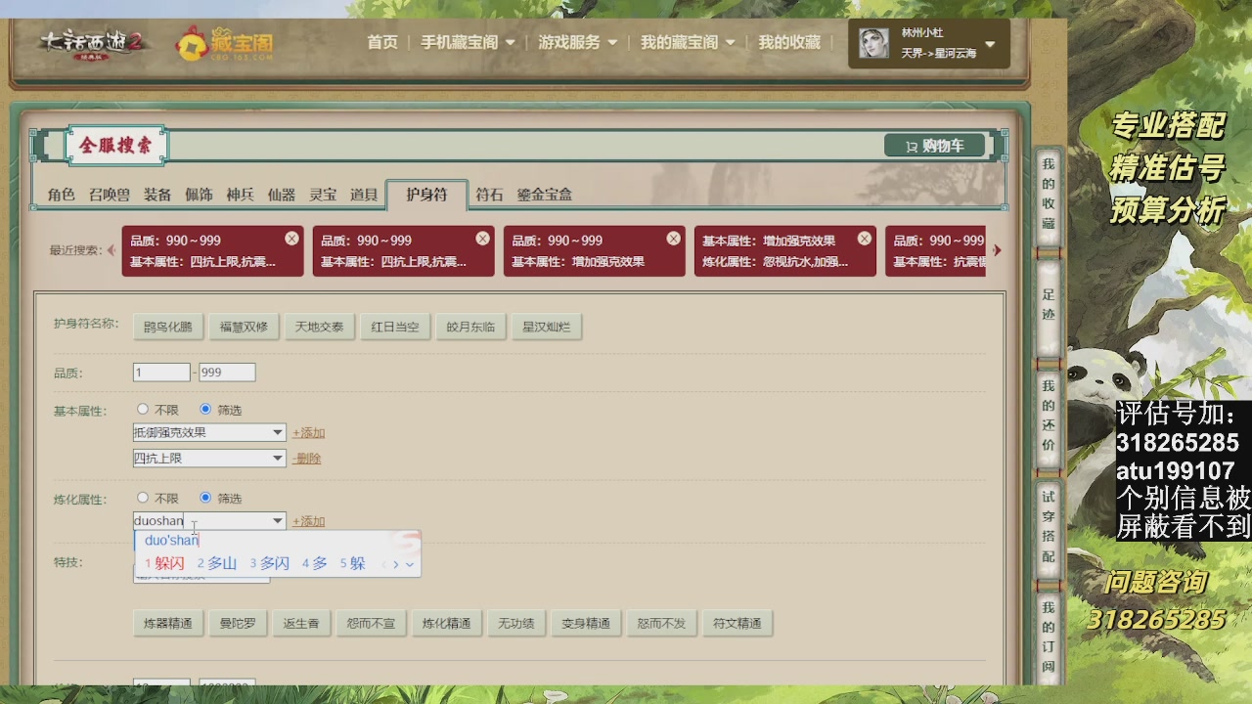Show earlier recent searches with left arrow
The height and width of the screenshot is (704, 1252).
click(x=111, y=250)
